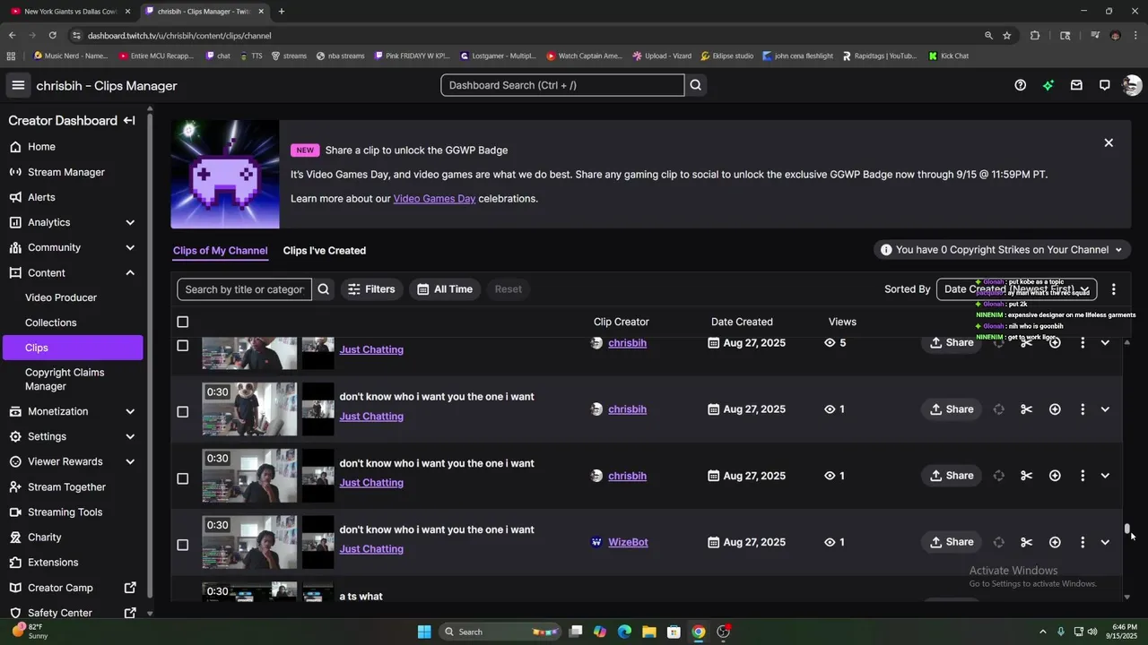Screen dimensions: 1148x645
Task: Open the hamburger navigation menu
Action: (x=18, y=85)
